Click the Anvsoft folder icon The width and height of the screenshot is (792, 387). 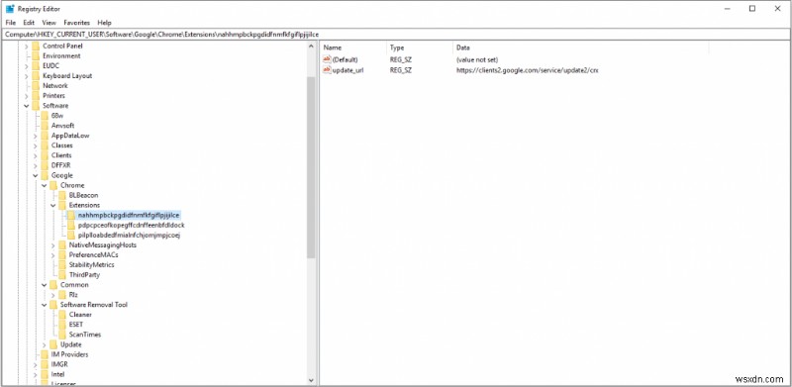click(45, 126)
